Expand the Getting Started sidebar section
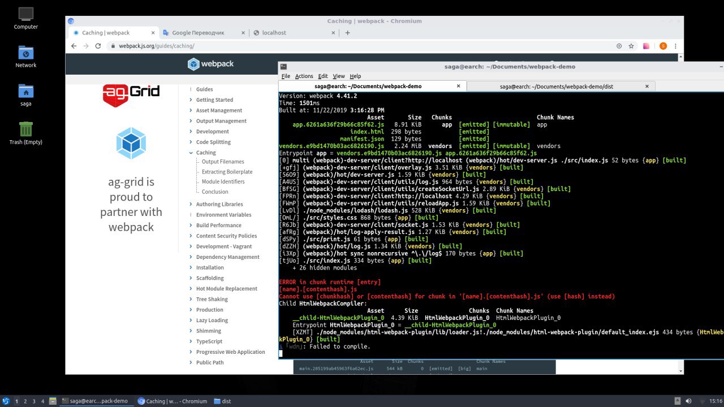This screenshot has width=724, height=407. point(191,100)
